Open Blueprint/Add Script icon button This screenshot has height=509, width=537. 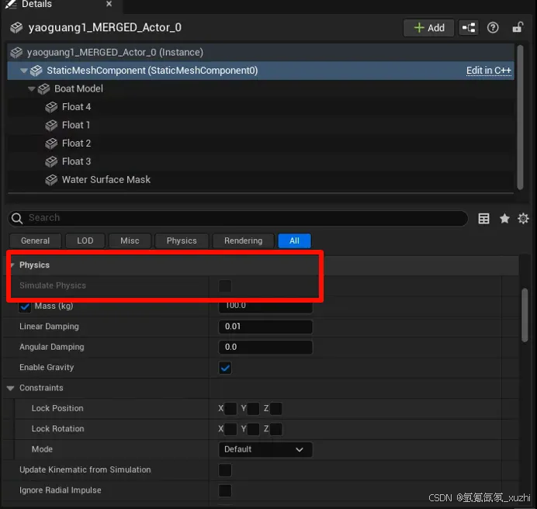click(469, 28)
